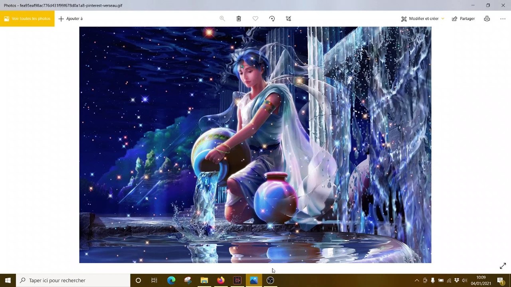Image resolution: width=511 pixels, height=287 pixels.
Task: Open the Windows Start menu
Action: point(8,280)
